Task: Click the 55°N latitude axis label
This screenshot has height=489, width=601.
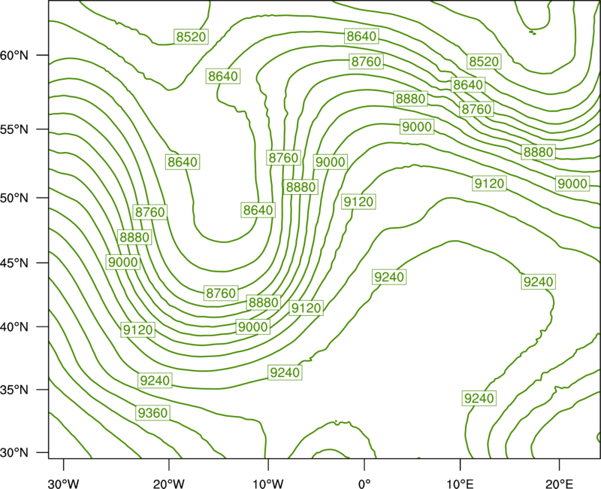Action: point(14,129)
